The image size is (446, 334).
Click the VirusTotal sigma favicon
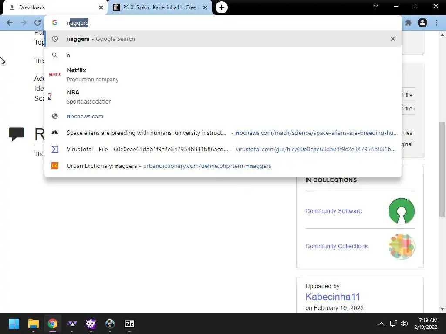[x=55, y=149]
